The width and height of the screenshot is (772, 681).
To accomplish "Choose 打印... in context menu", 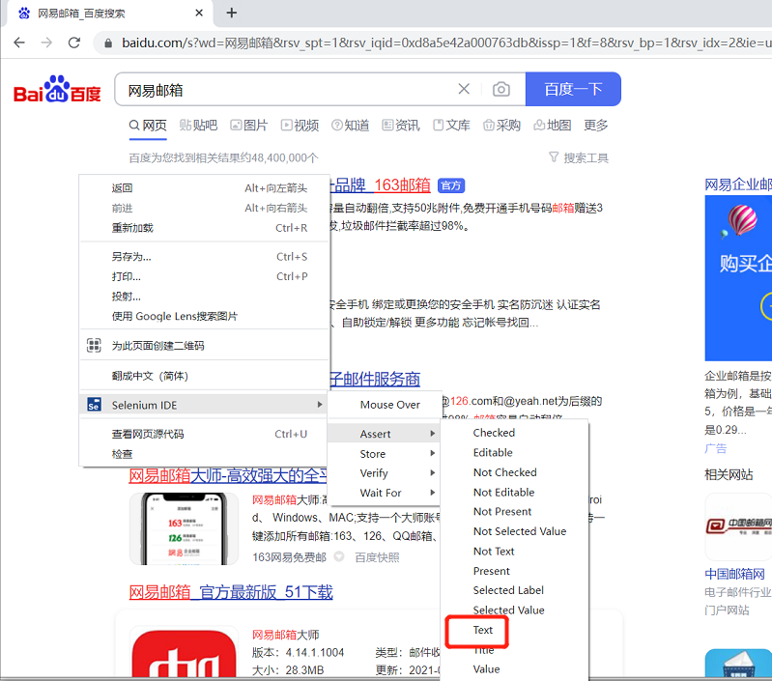I will pyautogui.click(x=204, y=276).
